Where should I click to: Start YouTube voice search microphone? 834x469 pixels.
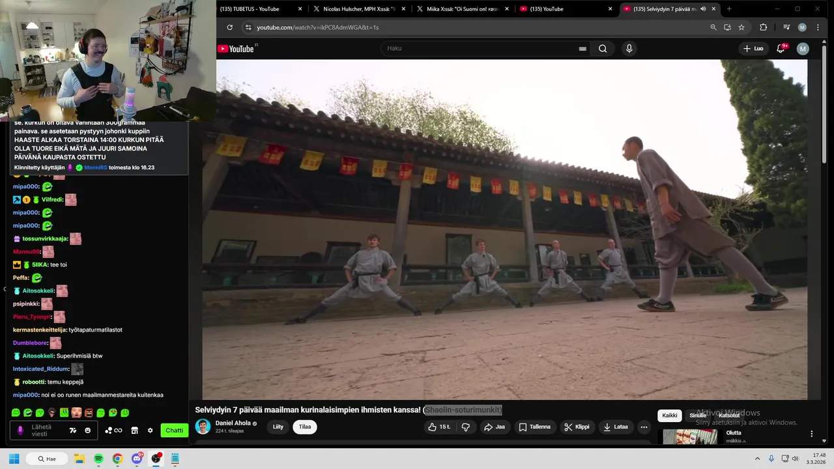pyautogui.click(x=629, y=48)
